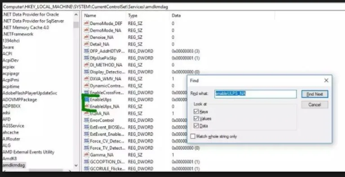
Task: Click the DynamicContra string icon
Action: pyautogui.click(x=86, y=86)
